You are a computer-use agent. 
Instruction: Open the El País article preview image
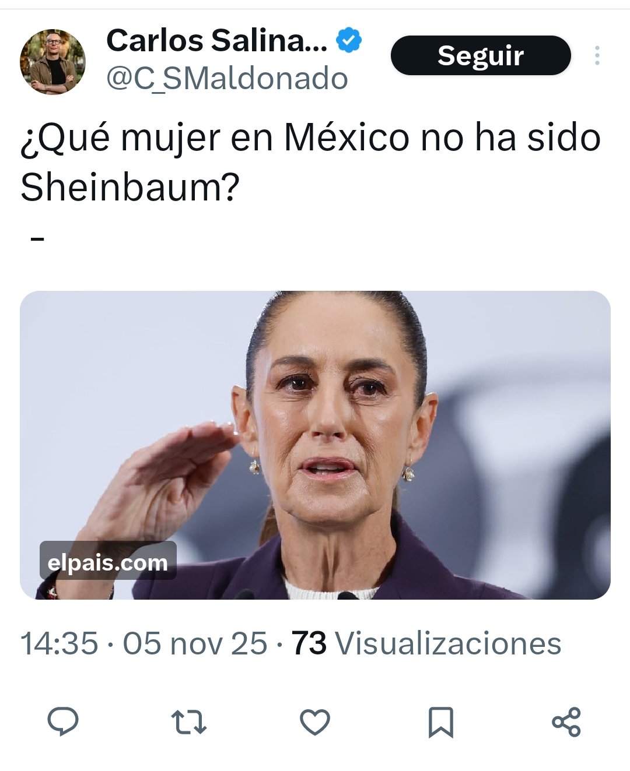coord(315,445)
